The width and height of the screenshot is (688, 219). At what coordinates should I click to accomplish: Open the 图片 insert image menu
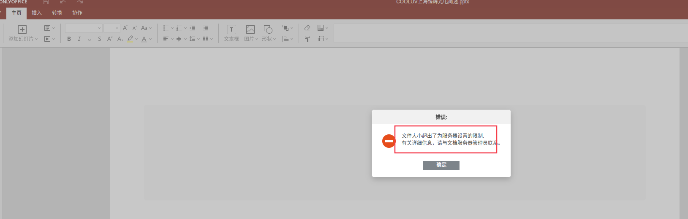click(x=251, y=33)
